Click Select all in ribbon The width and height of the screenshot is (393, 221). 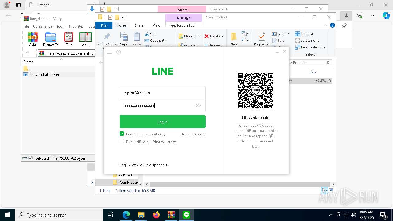305,34
